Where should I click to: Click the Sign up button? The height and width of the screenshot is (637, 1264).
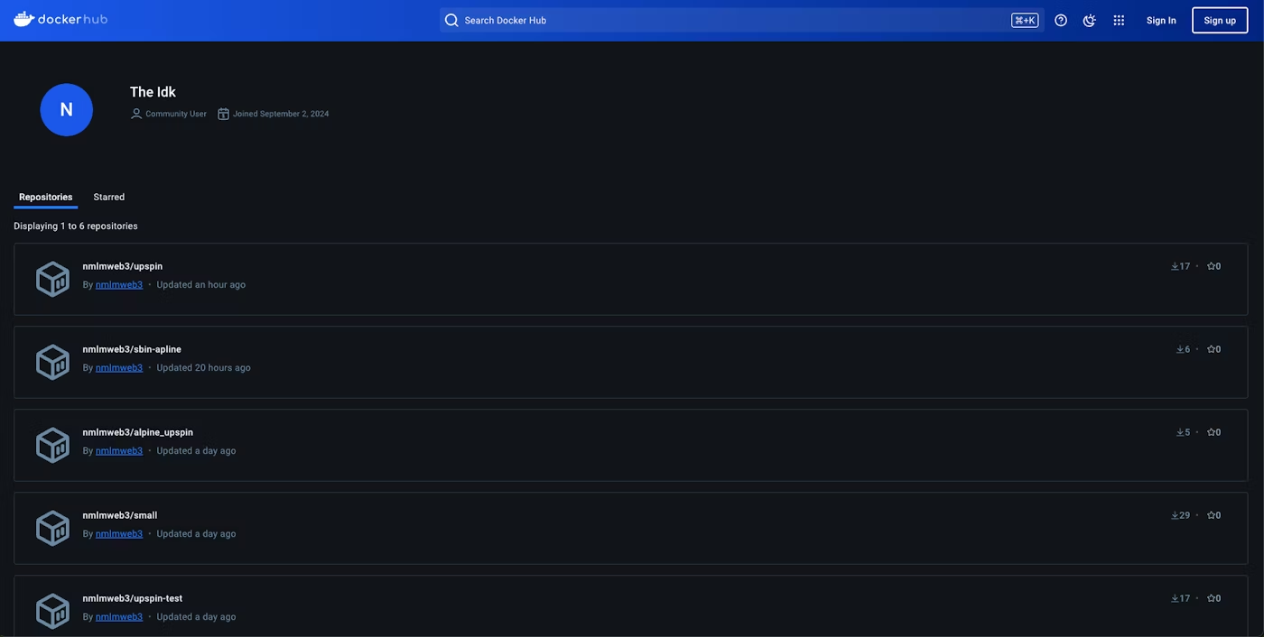(x=1220, y=20)
